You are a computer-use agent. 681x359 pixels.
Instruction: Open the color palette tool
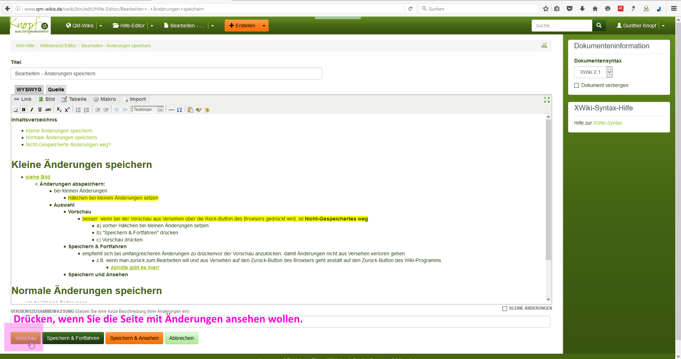pos(207,110)
